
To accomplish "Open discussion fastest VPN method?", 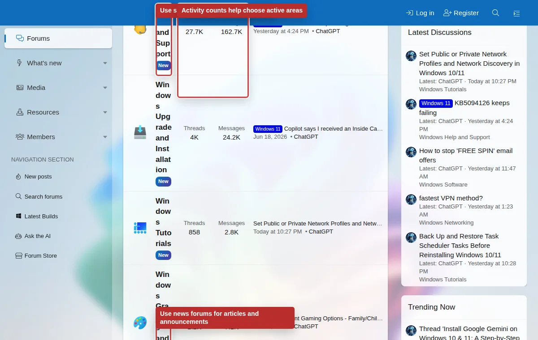I will [x=451, y=198].
